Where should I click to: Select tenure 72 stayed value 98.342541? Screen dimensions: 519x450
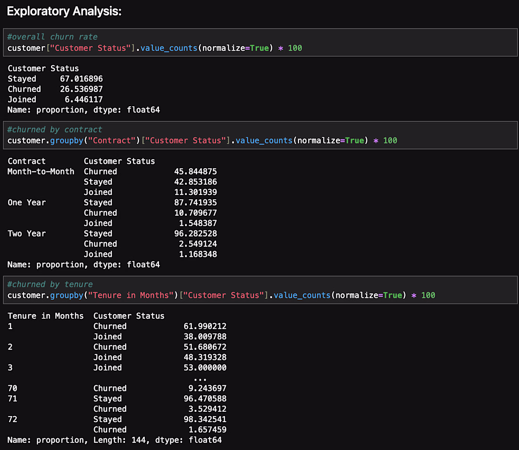(x=205, y=419)
